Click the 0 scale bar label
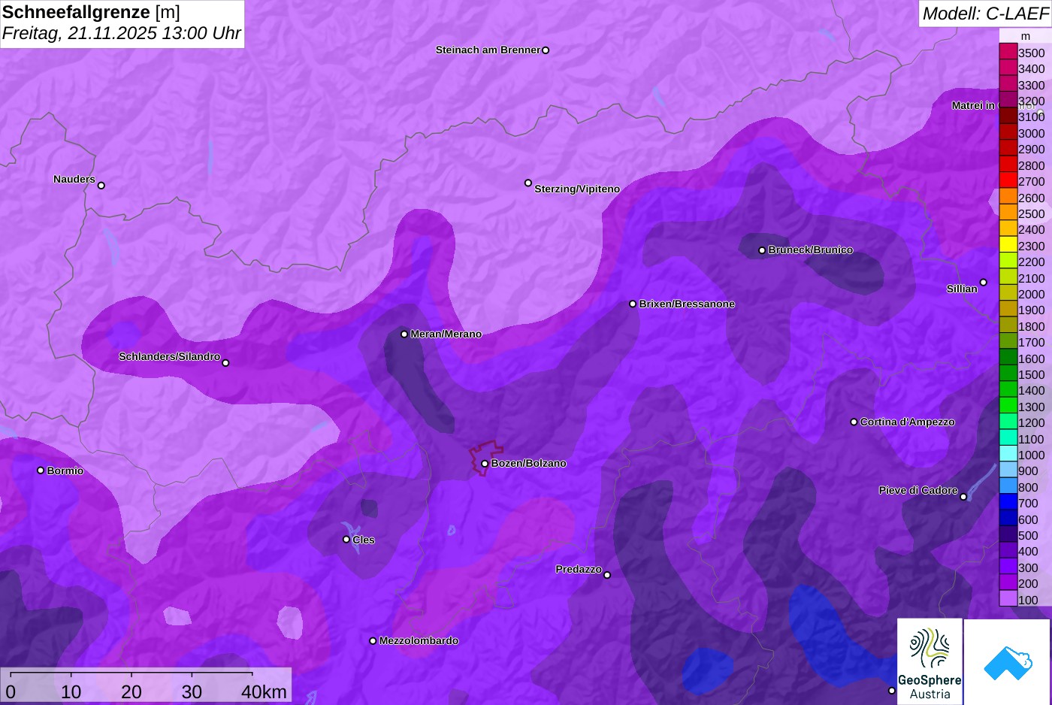 click(x=11, y=691)
